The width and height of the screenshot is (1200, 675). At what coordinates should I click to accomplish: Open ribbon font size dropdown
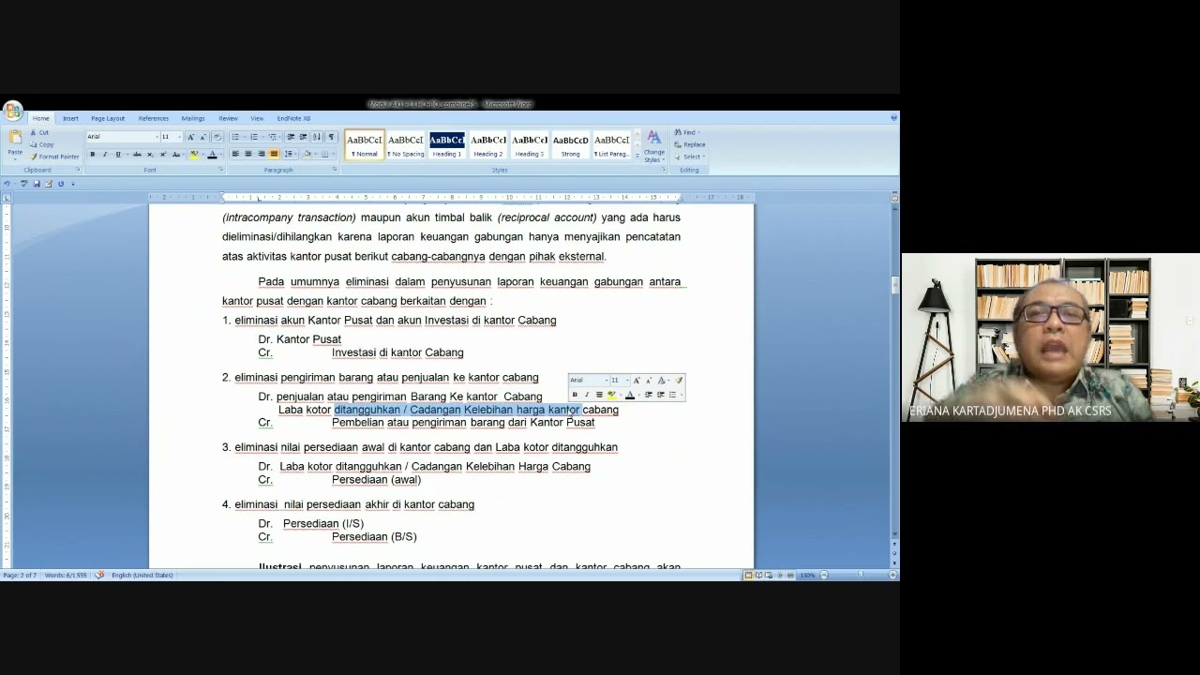(x=180, y=137)
